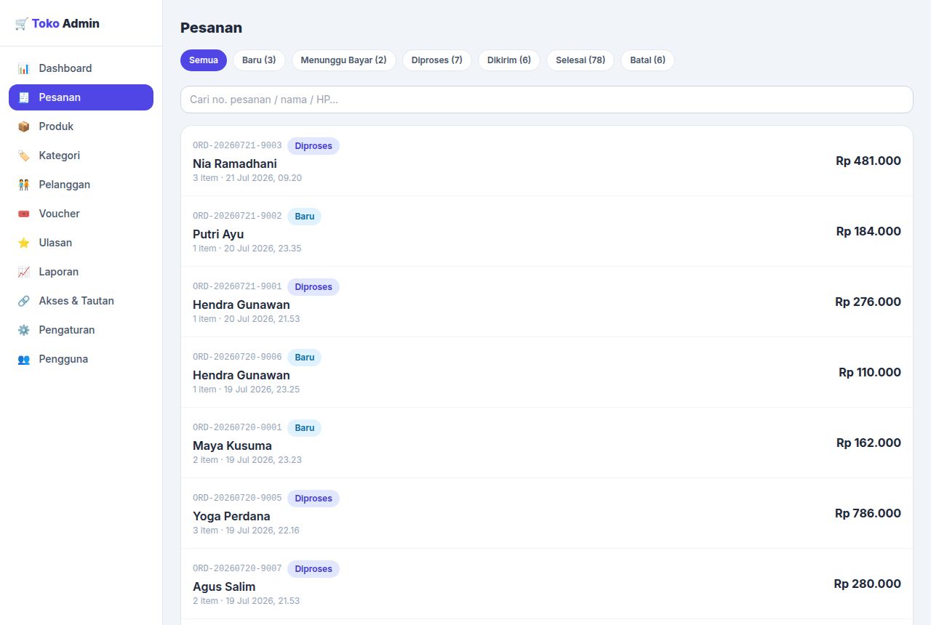Show Selesai (78) orders
The height and width of the screenshot is (625, 931).
click(580, 60)
